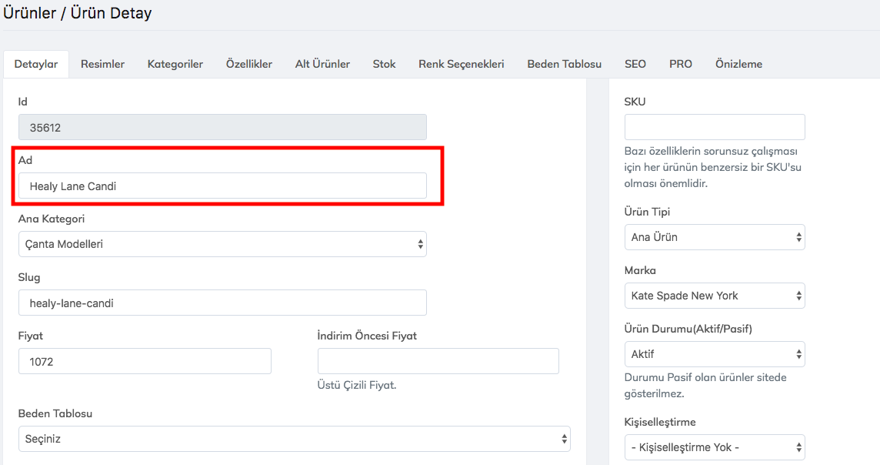The image size is (880, 465).
Task: Click the Ad name input field
Action: [222, 186]
